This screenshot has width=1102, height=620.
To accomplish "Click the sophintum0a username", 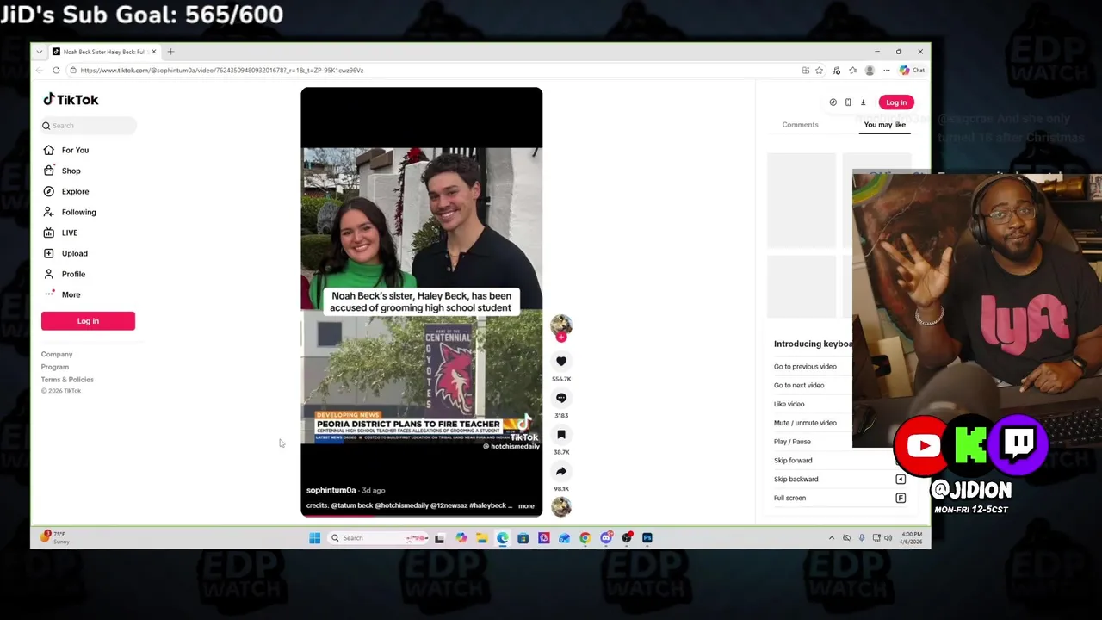I will [331, 490].
